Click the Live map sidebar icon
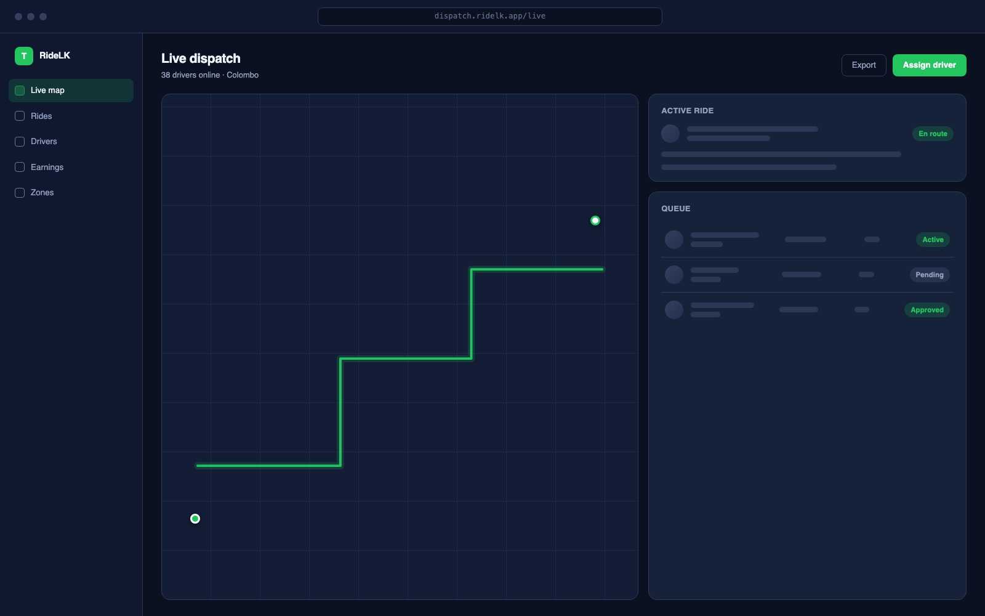The image size is (985, 616). [20, 91]
